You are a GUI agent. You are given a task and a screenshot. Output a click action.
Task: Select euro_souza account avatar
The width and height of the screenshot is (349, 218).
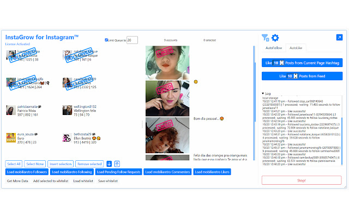click(11, 138)
